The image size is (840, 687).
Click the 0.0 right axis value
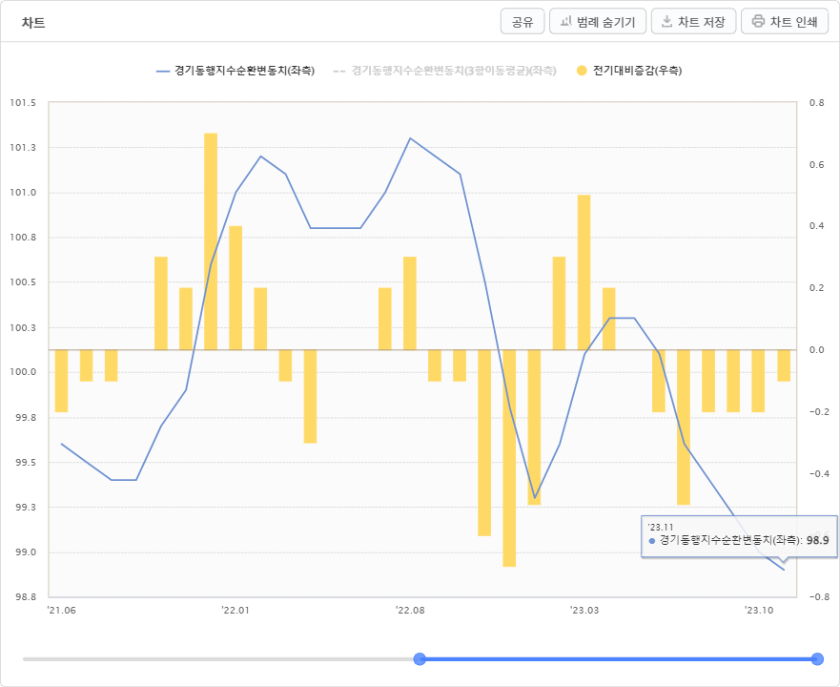point(817,349)
